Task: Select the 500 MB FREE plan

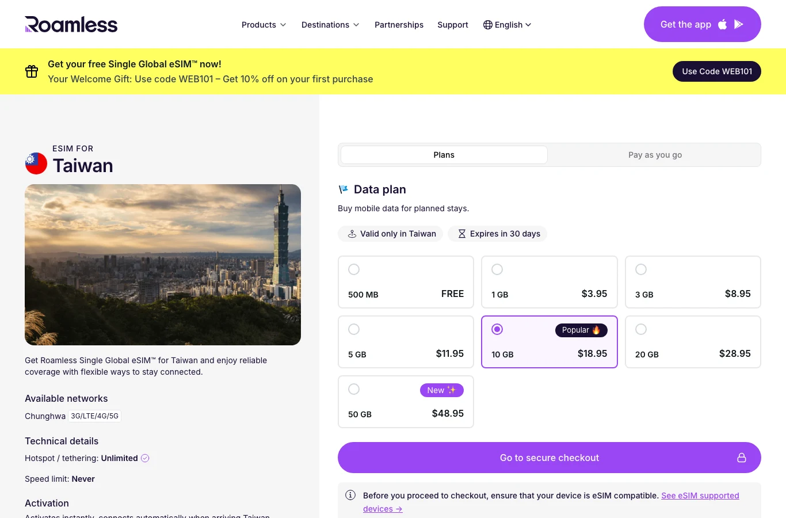Action: click(406, 282)
